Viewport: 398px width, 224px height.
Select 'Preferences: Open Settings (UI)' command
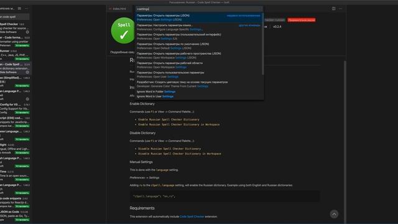[198, 37]
